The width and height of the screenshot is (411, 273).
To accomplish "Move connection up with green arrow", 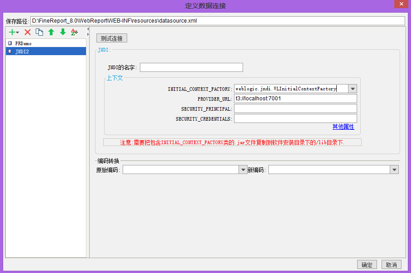I will click(51, 32).
